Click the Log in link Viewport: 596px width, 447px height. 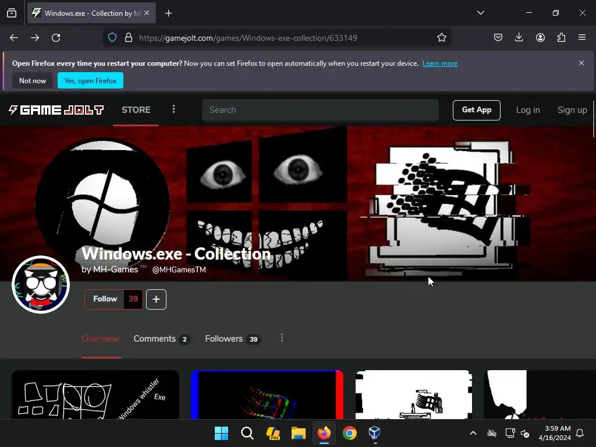coord(527,110)
